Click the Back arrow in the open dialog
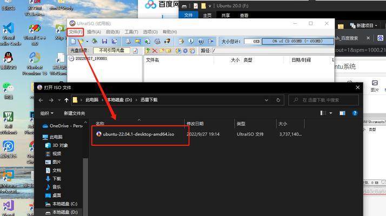The image size is (386, 216). (x=41, y=100)
